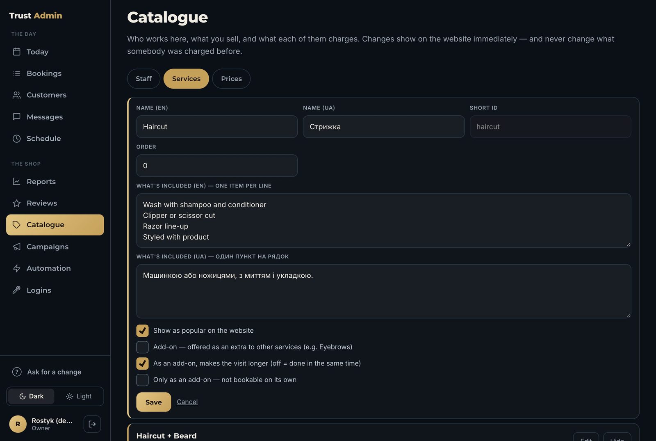The image size is (656, 441).
Task: Switch to the Staff tab
Action: (x=143, y=79)
